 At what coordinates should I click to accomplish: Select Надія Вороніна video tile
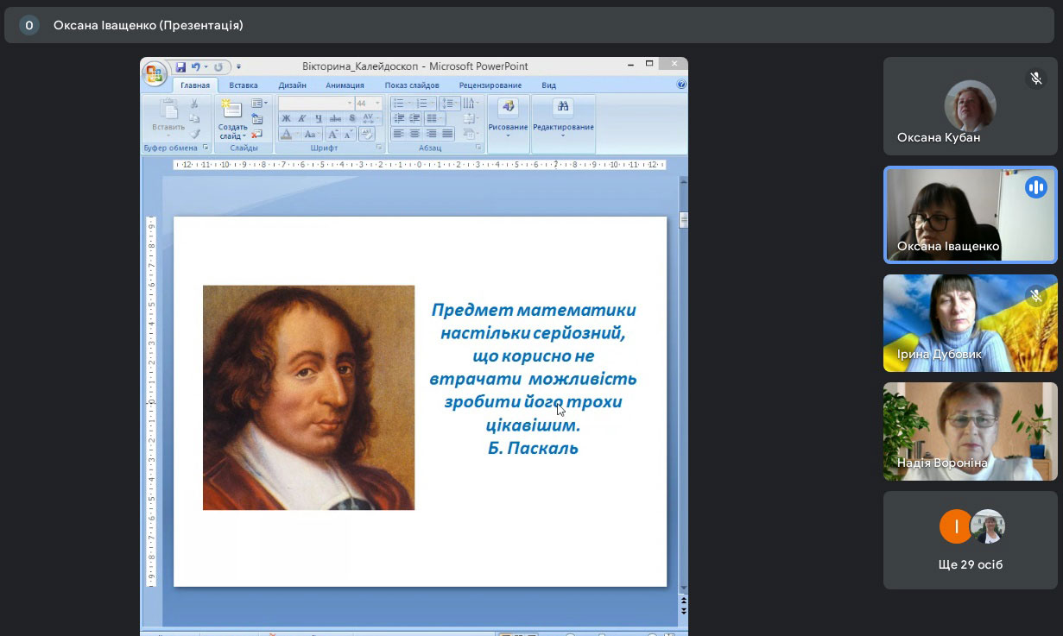point(970,431)
